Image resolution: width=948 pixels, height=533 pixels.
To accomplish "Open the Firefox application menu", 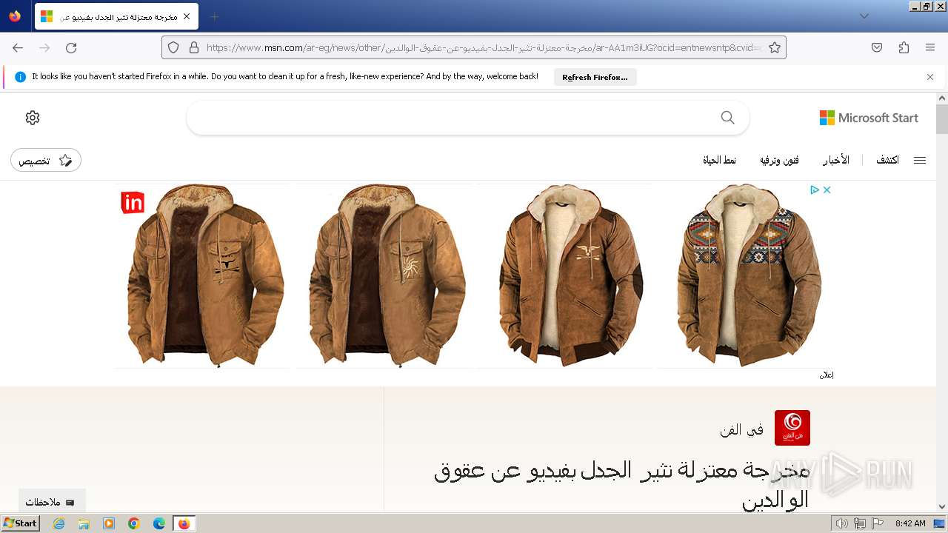I will [x=930, y=47].
